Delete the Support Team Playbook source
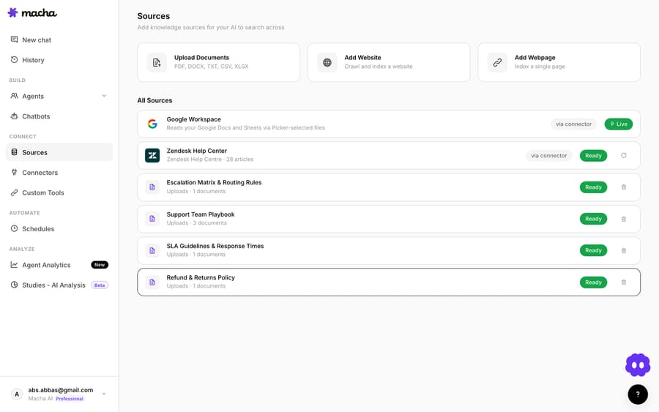Screen dimensions: 659x412 coord(624,219)
